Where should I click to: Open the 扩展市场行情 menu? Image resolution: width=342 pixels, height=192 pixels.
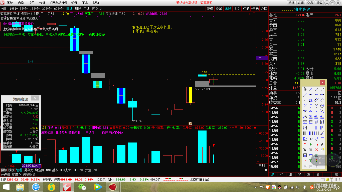58,3
